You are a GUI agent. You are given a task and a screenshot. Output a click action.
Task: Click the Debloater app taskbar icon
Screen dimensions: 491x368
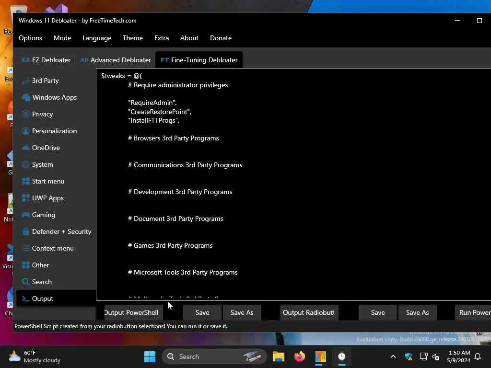(x=321, y=356)
